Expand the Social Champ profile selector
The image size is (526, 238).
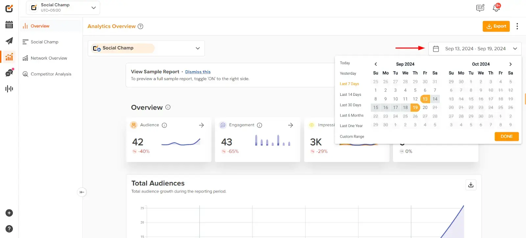click(x=146, y=48)
